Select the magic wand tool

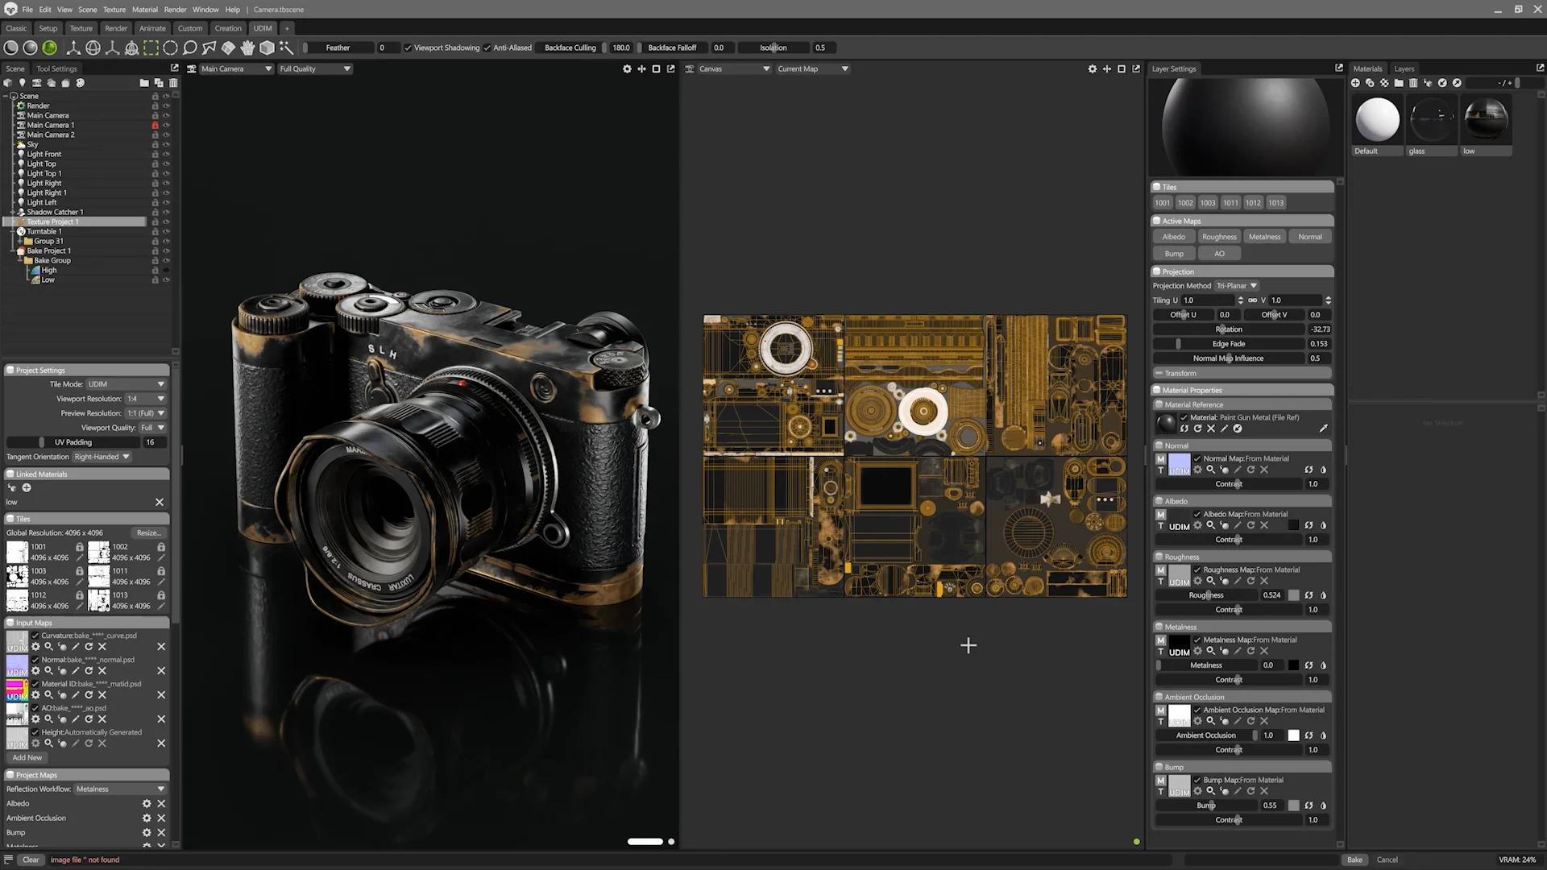click(286, 48)
